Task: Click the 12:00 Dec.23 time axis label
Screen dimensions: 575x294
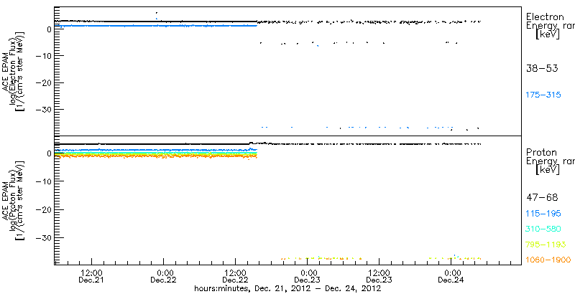Action: (379, 277)
